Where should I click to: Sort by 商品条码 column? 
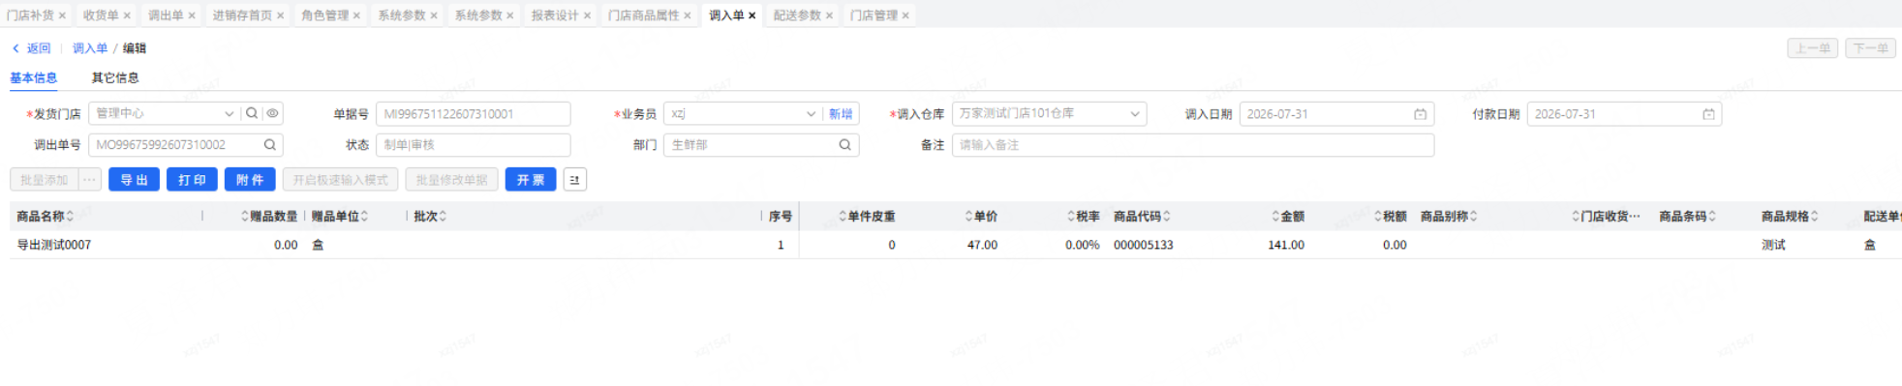(x=1712, y=216)
